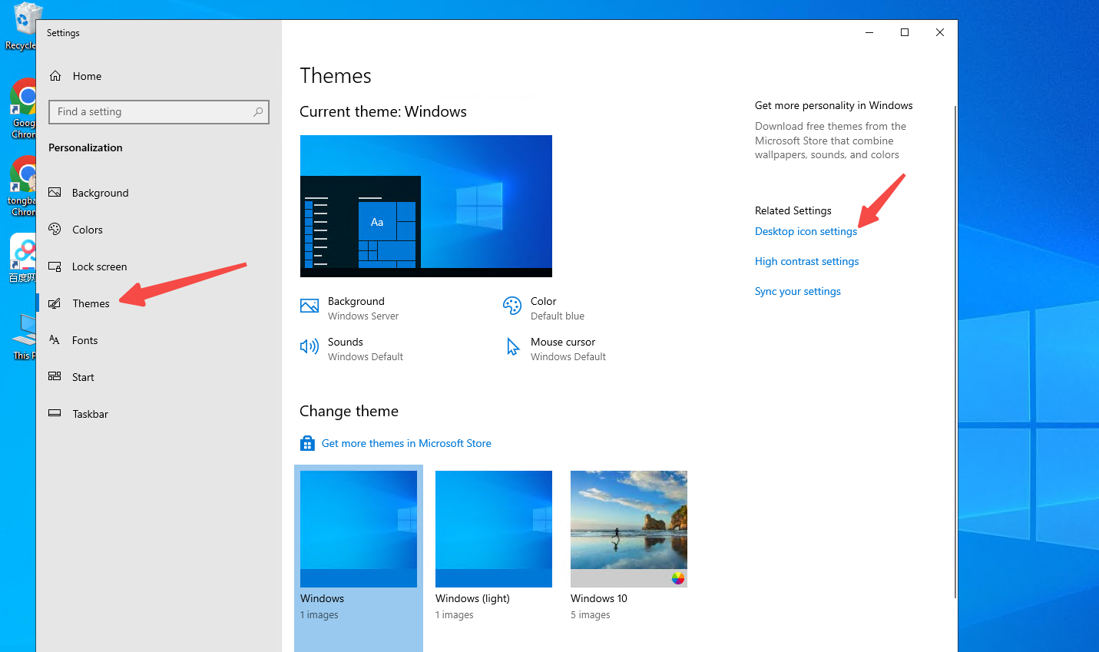Open Color Default blue option

pyautogui.click(x=544, y=308)
